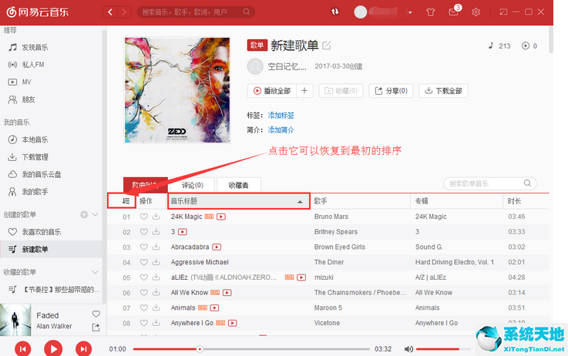This screenshot has height=356, width=568.
Task: Click 播放全部 button
Action: [272, 91]
